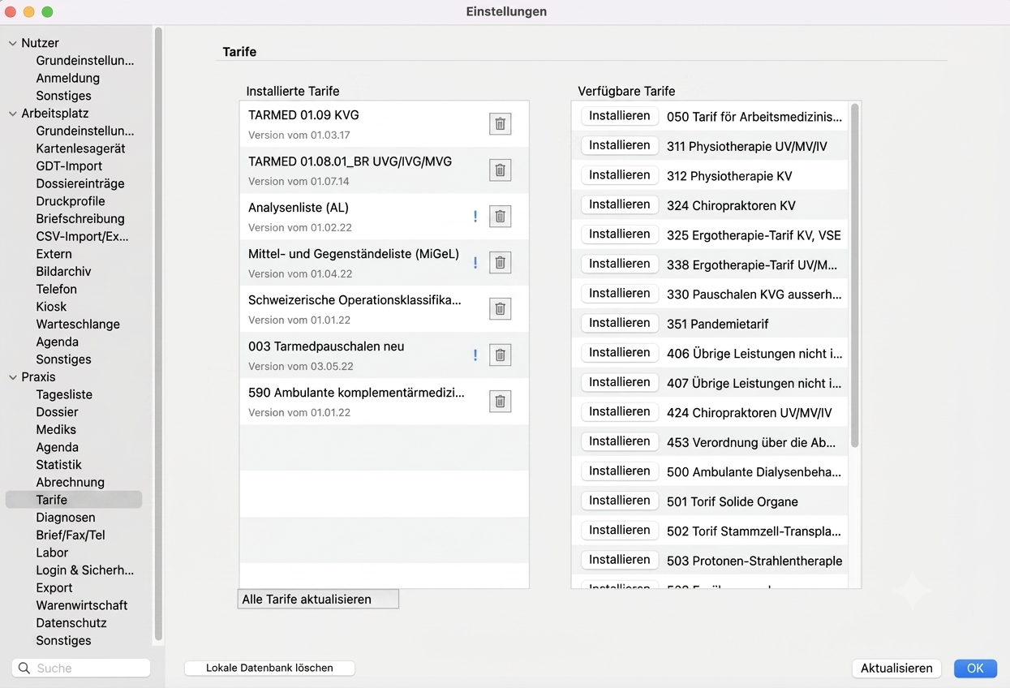Click the available tariffs list scrollbar
This screenshot has height=688, width=1010.
pos(854,275)
